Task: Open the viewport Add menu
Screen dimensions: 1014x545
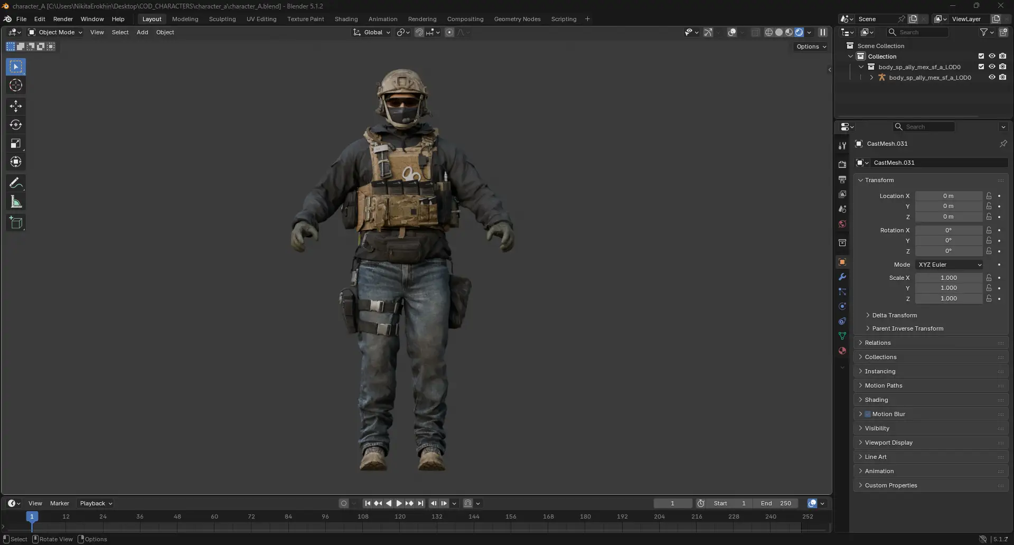Action: [x=142, y=32]
